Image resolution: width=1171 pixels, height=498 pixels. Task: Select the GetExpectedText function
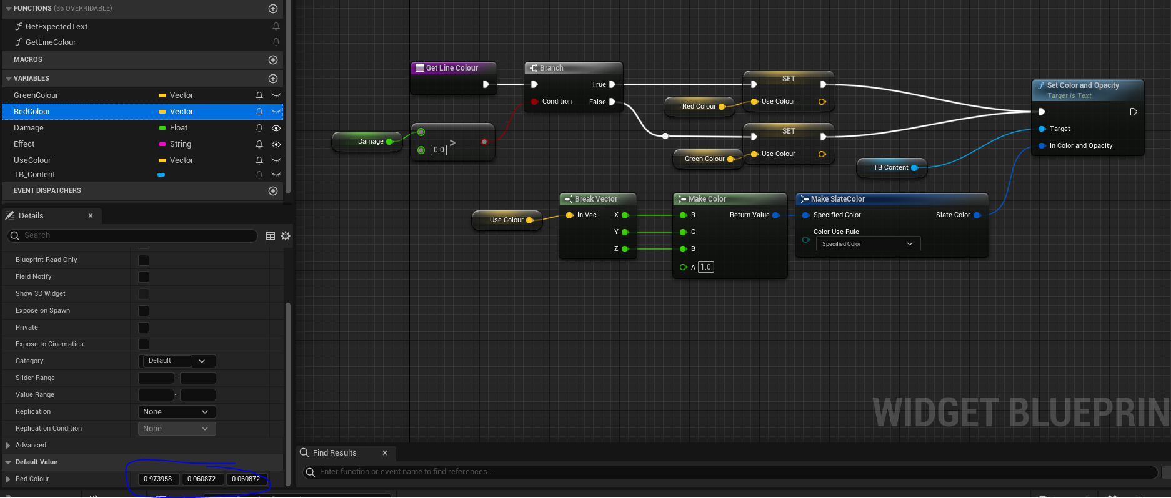coord(56,26)
